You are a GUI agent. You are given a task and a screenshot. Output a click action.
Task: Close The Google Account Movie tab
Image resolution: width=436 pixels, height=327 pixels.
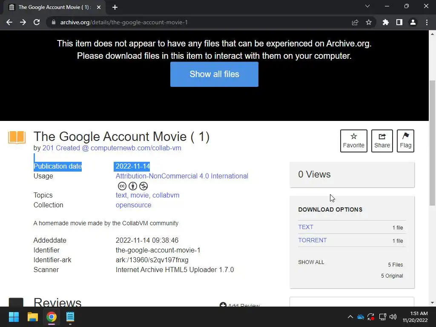(x=99, y=7)
